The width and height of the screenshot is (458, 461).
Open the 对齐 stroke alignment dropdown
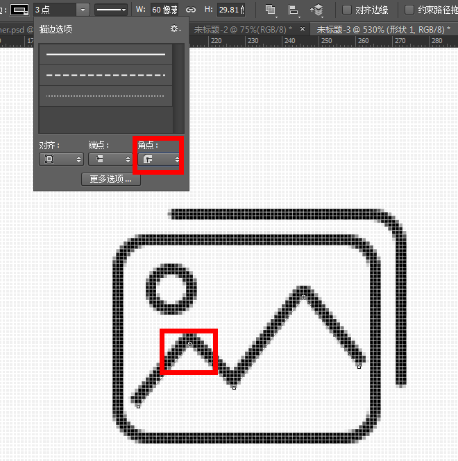click(x=62, y=159)
